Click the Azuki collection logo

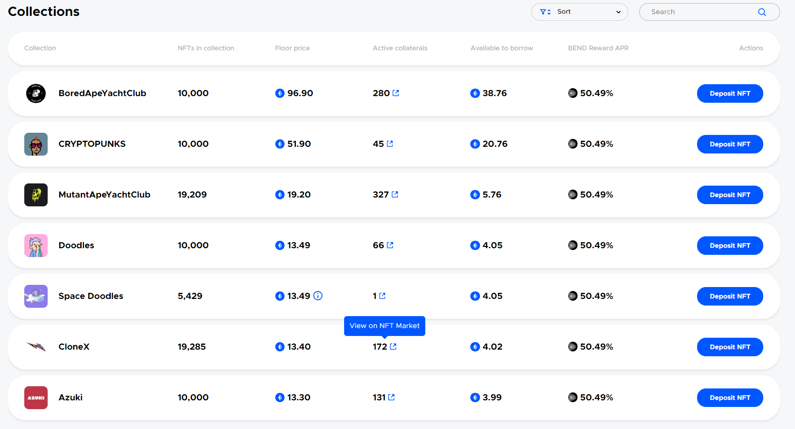[x=36, y=398]
